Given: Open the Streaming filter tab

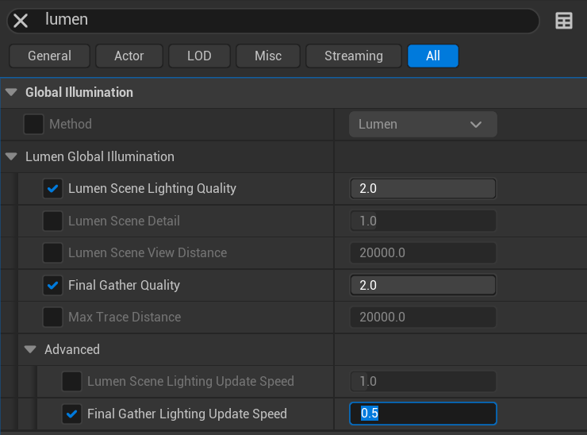Looking at the screenshot, I should click(354, 56).
